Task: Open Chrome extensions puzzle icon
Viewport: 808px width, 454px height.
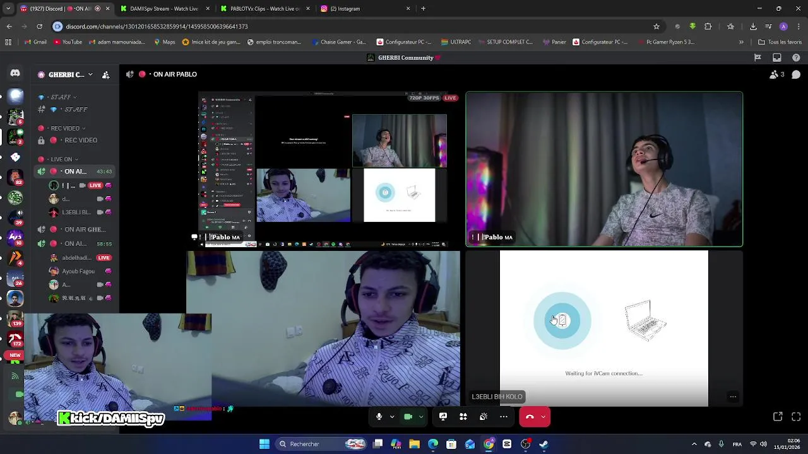Action: pyautogui.click(x=708, y=26)
